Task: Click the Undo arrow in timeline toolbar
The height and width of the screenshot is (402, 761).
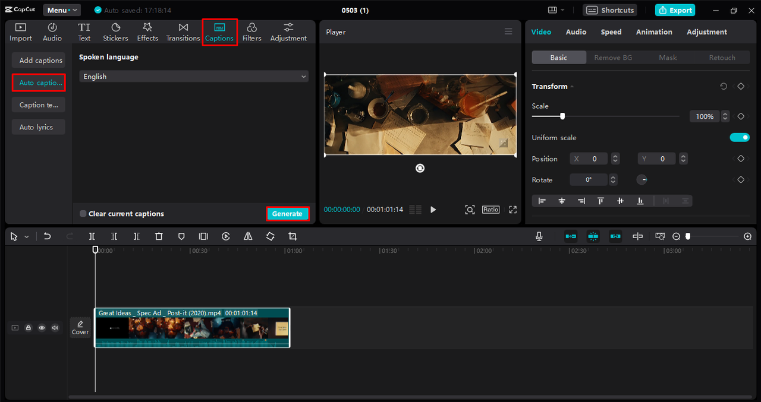Action: point(48,236)
